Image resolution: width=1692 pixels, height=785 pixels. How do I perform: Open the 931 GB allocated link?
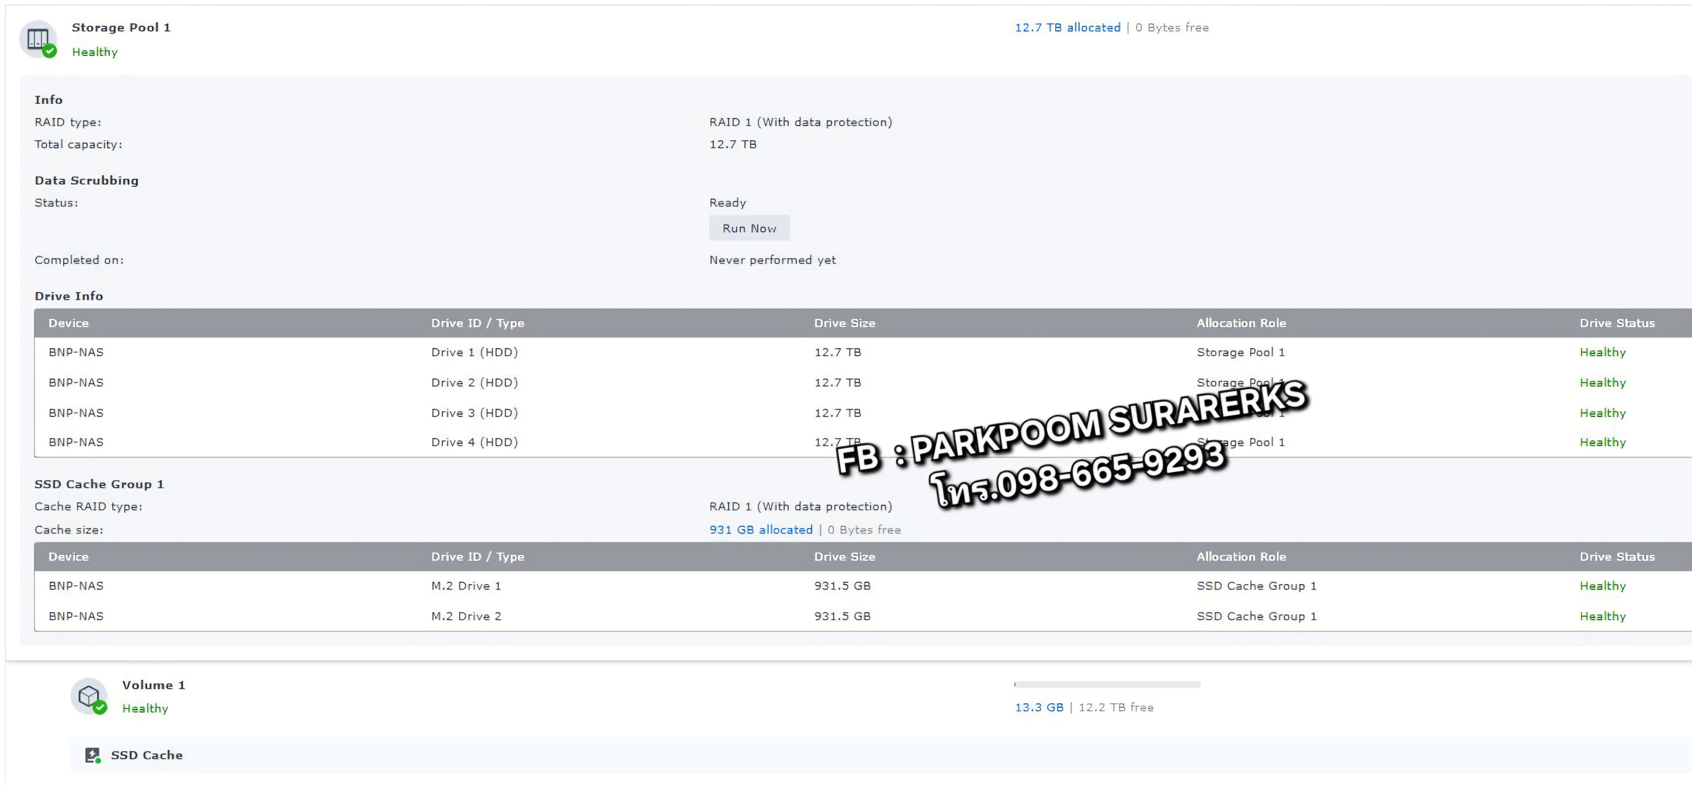760,529
